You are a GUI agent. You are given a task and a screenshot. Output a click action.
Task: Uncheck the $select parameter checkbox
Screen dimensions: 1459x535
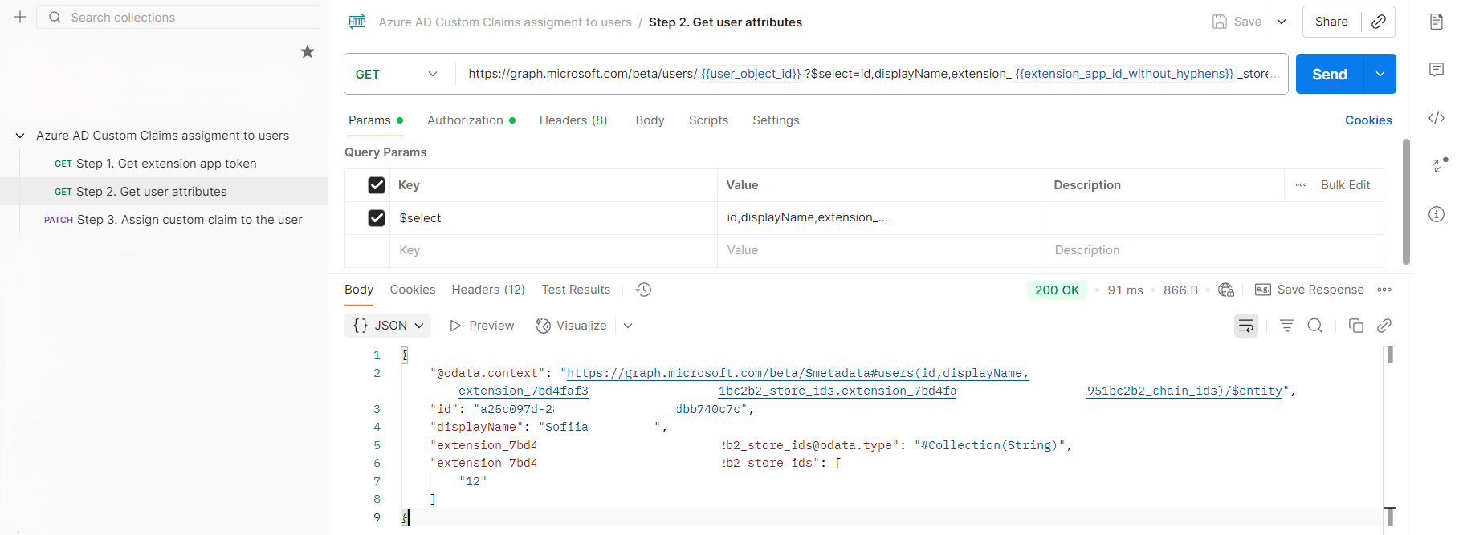(377, 218)
